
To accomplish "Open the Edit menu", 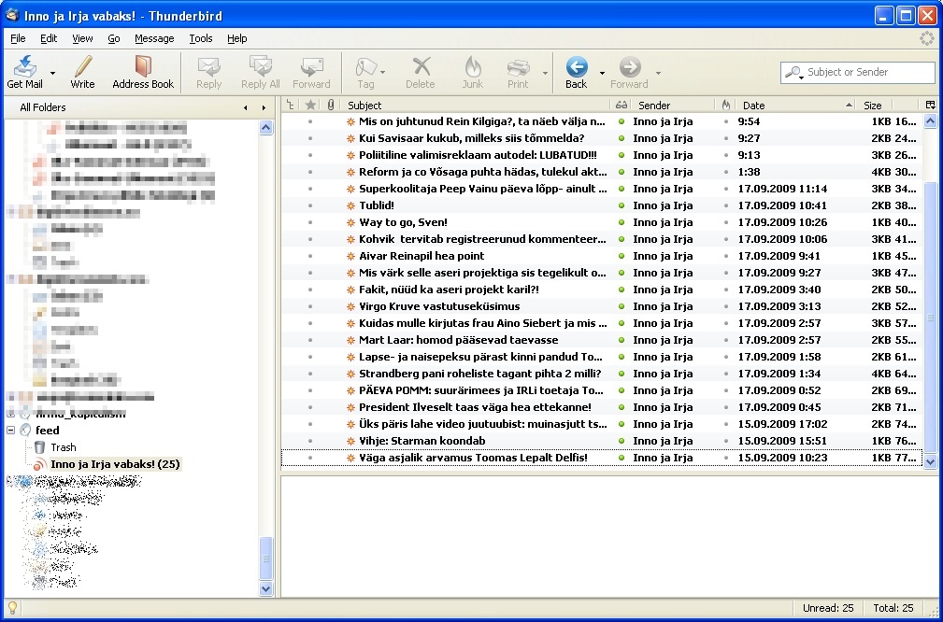I will 49,38.
